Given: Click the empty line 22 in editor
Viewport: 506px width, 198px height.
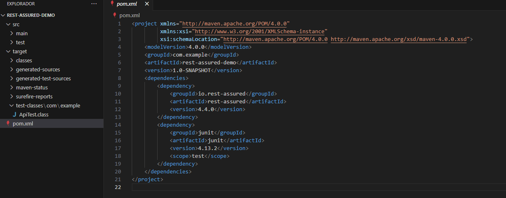Looking at the screenshot, I should point(287,187).
